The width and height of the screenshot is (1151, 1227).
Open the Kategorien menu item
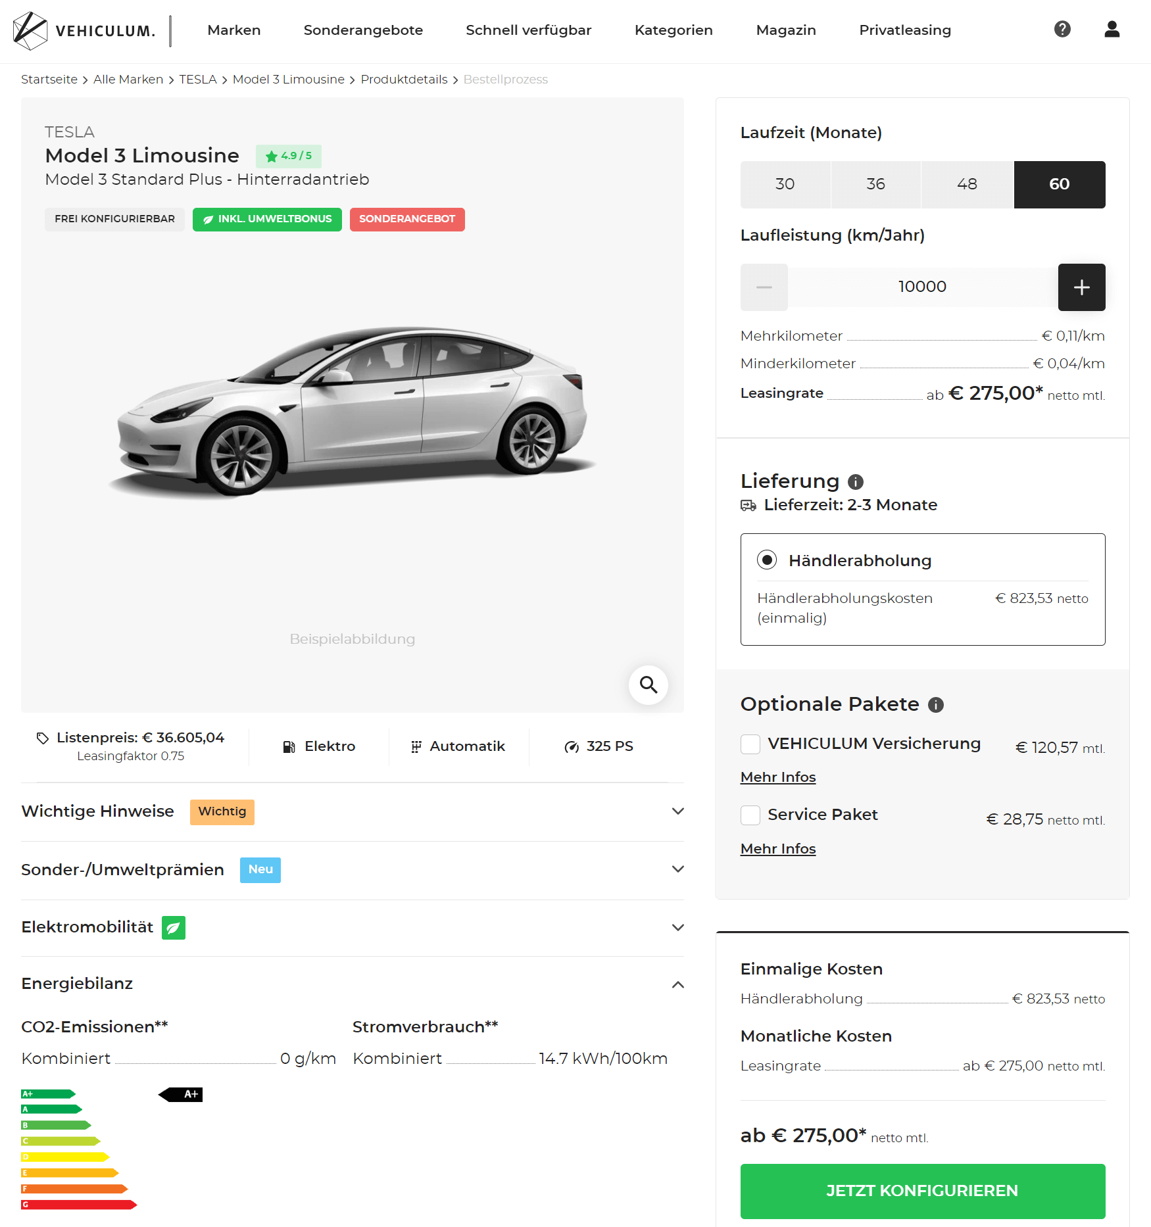tap(673, 30)
